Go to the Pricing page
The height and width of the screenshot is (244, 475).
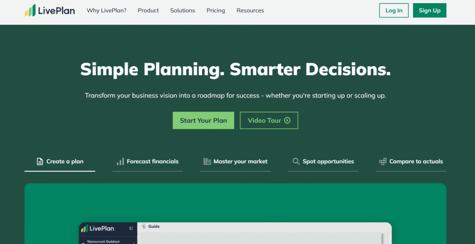tap(216, 11)
